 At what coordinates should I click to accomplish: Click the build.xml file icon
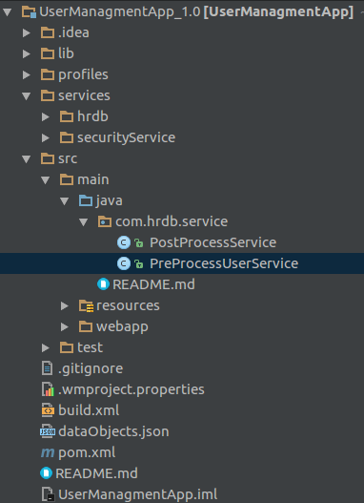click(48, 410)
